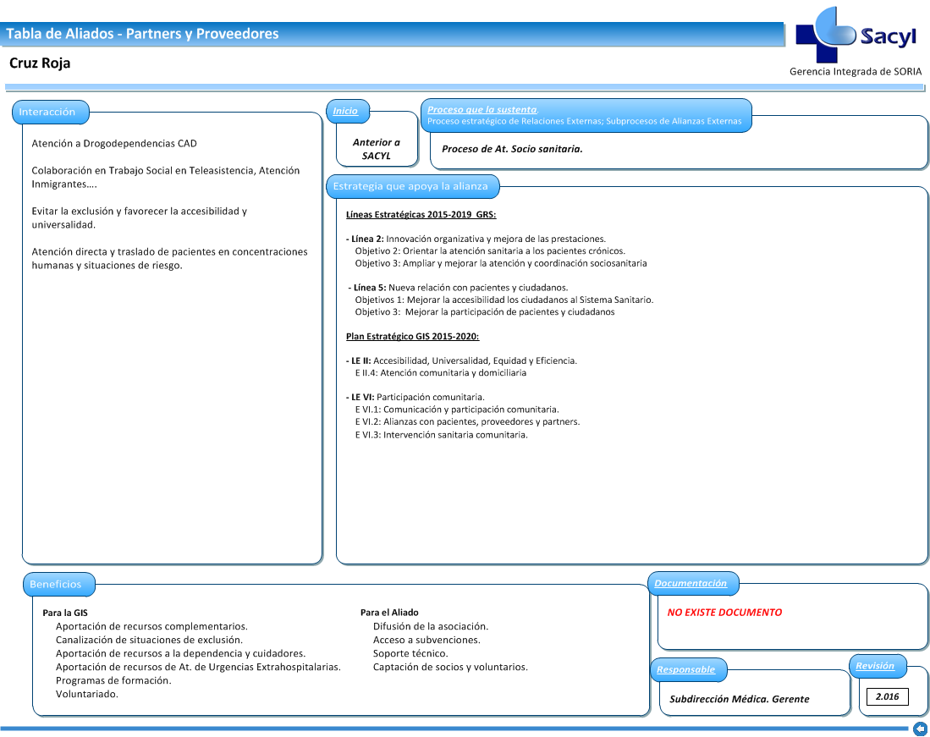930x737 pixels.
Task: Click 'Aportación de recursos complementarios.'
Action: pos(151,627)
